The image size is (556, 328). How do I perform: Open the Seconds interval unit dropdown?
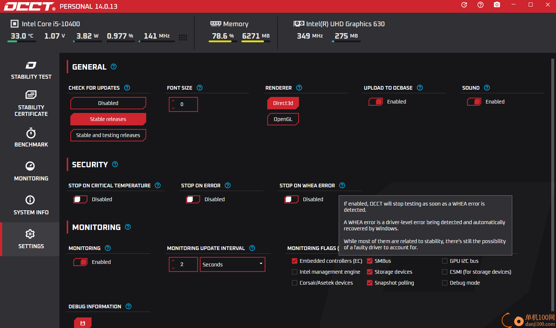tap(232, 265)
